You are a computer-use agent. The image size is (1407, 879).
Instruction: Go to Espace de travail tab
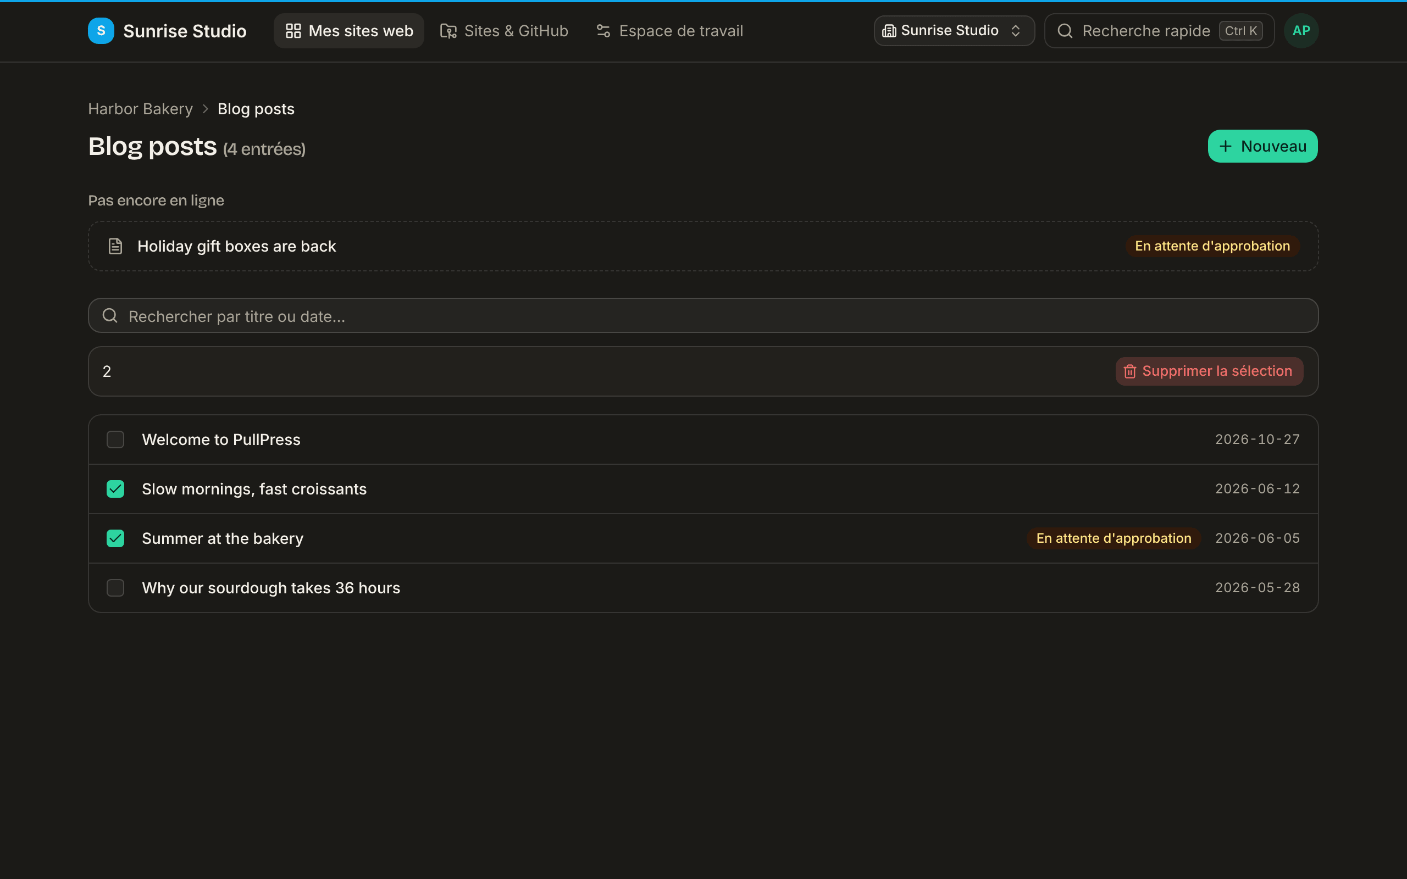click(670, 31)
